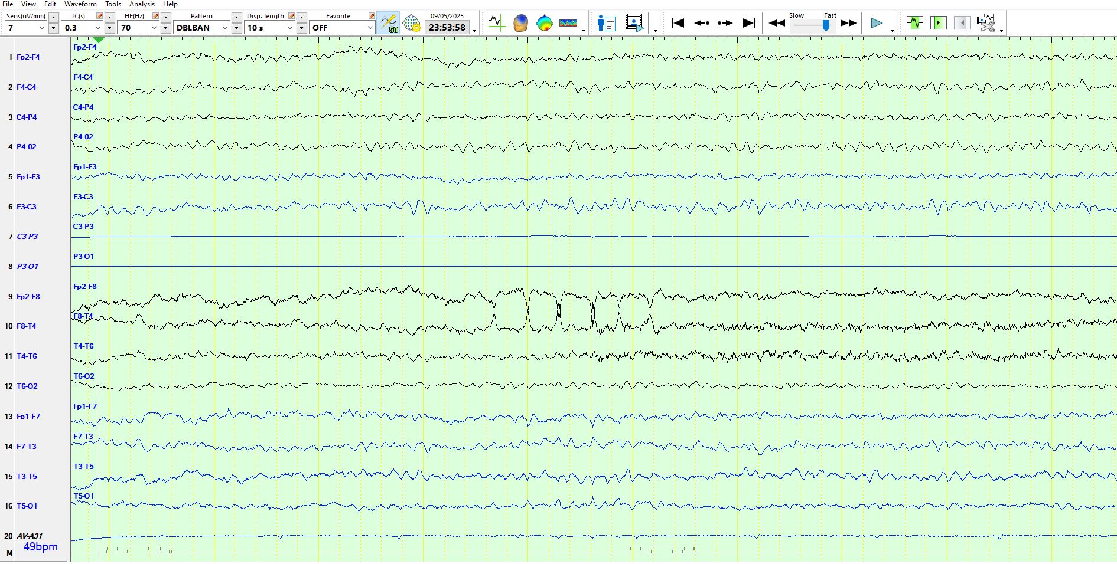The height and width of the screenshot is (564, 1117).
Task: Increase sensitivity with the Sens up arrow
Action: (53, 17)
